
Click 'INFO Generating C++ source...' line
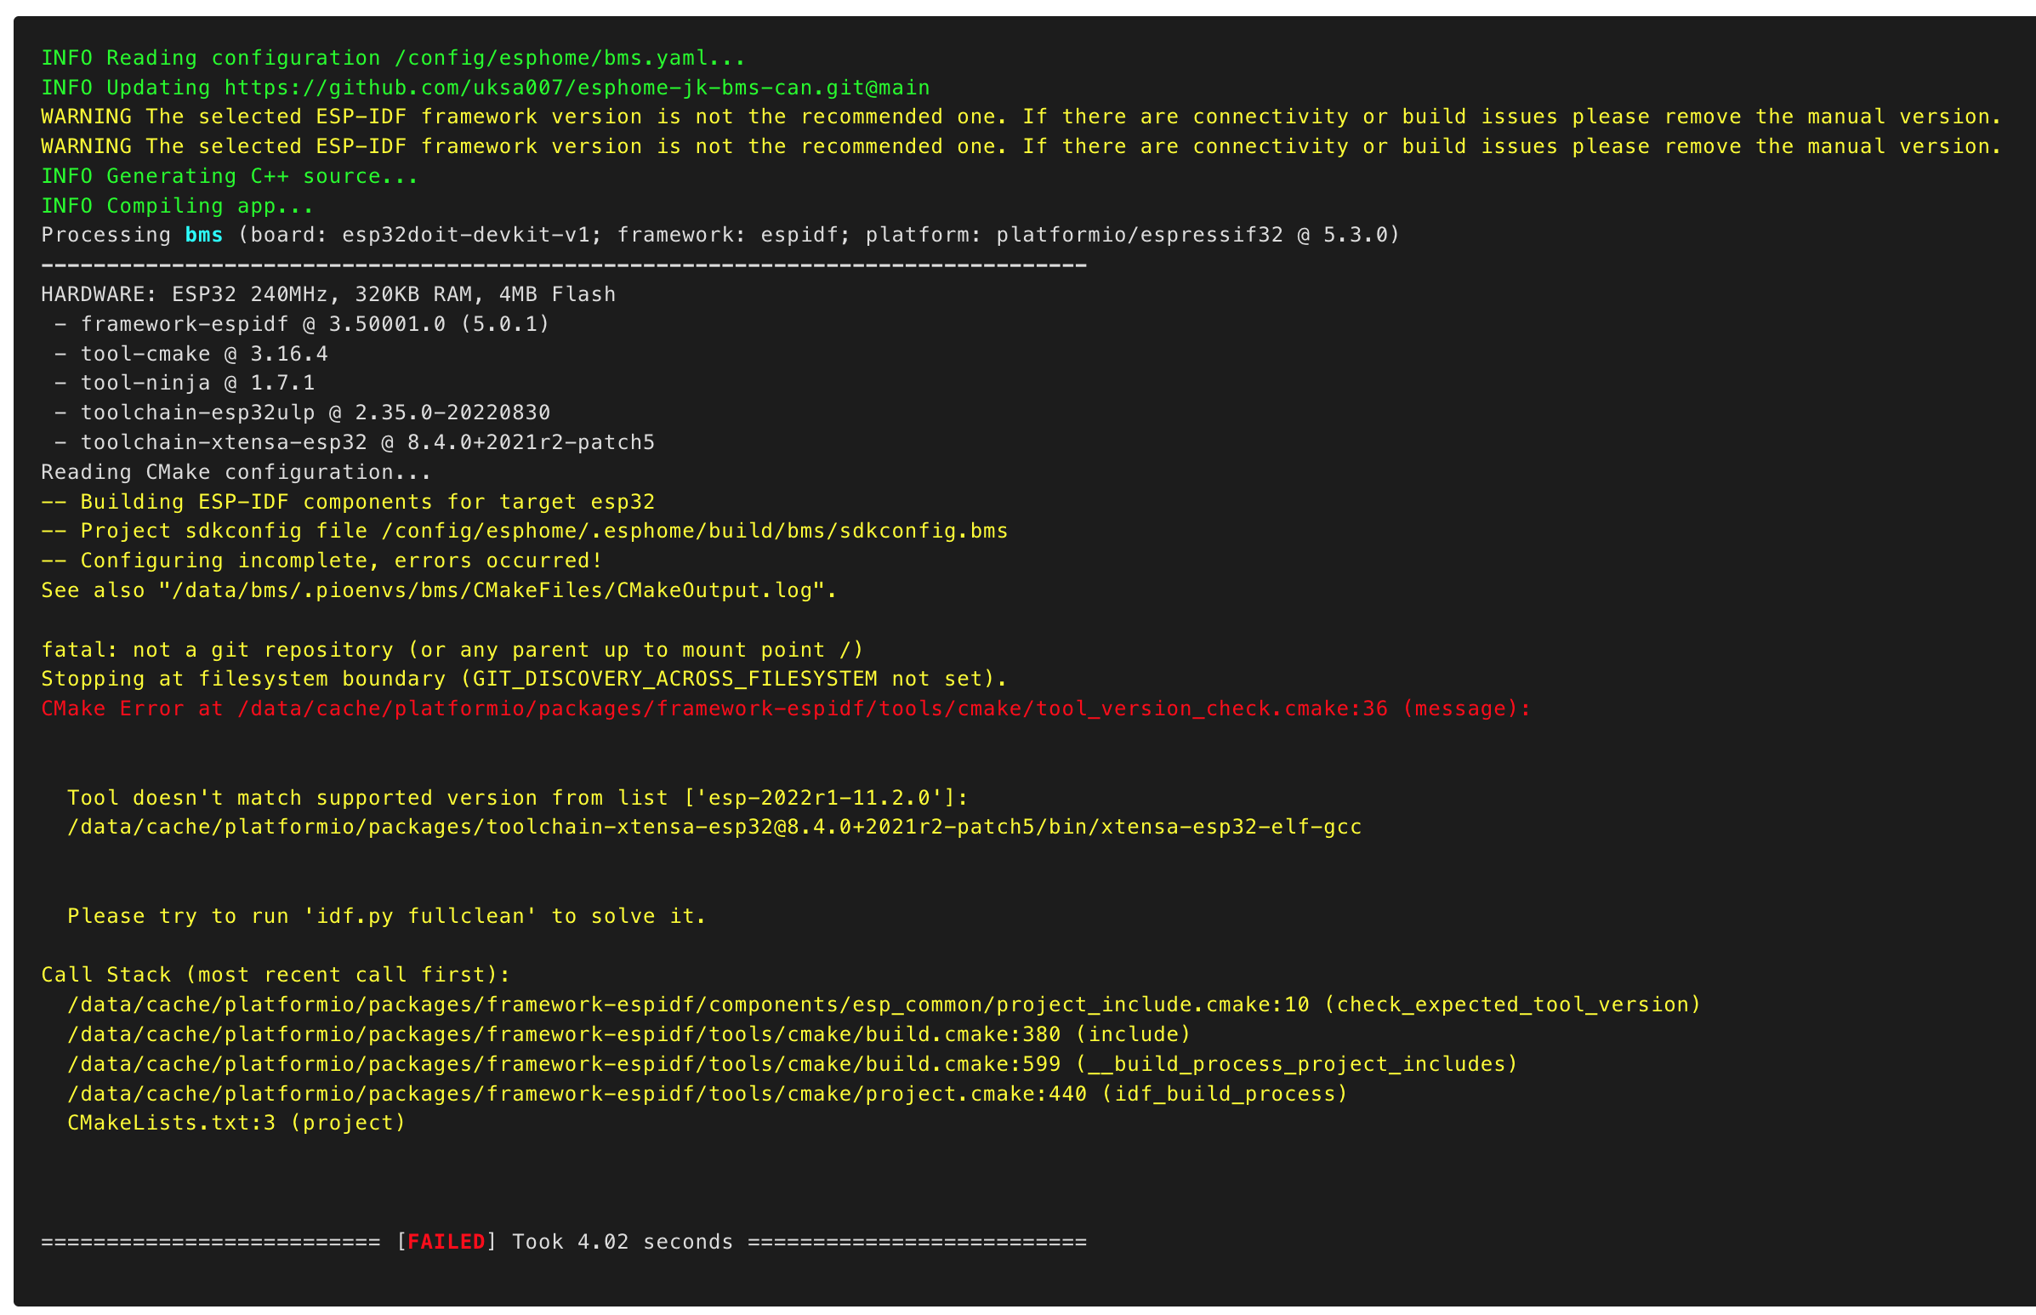230,176
